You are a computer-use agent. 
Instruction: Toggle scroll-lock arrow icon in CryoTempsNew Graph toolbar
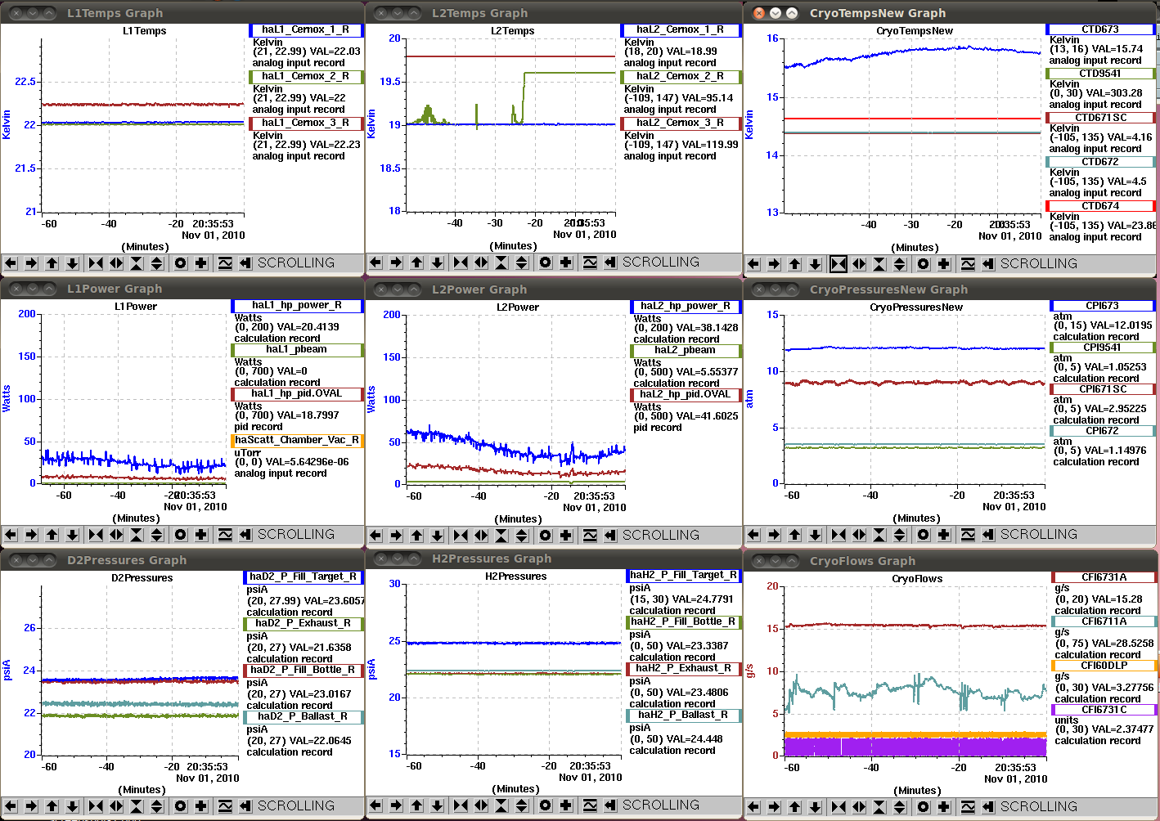(x=987, y=264)
